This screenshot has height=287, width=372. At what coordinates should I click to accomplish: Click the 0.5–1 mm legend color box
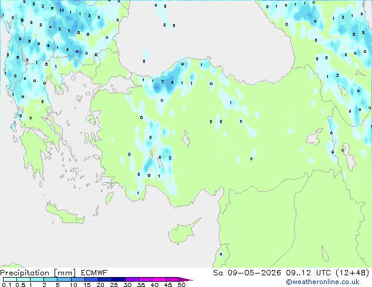pyautogui.click(x=23, y=279)
